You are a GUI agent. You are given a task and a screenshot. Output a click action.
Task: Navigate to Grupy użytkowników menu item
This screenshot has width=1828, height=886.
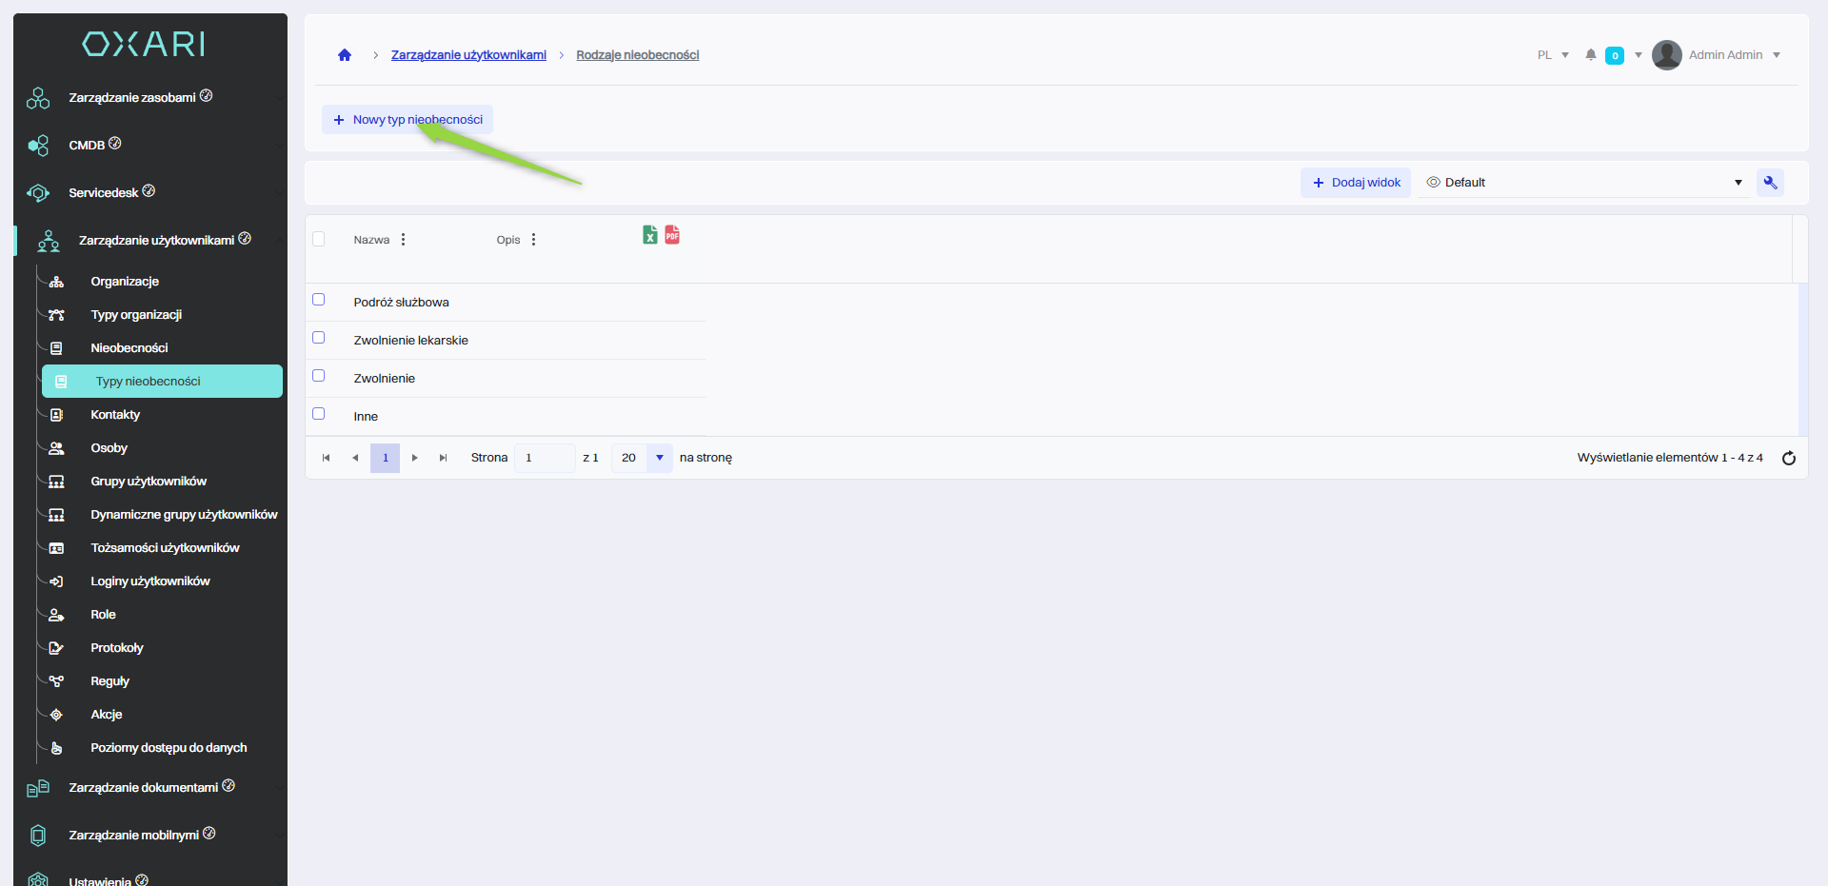point(149,482)
